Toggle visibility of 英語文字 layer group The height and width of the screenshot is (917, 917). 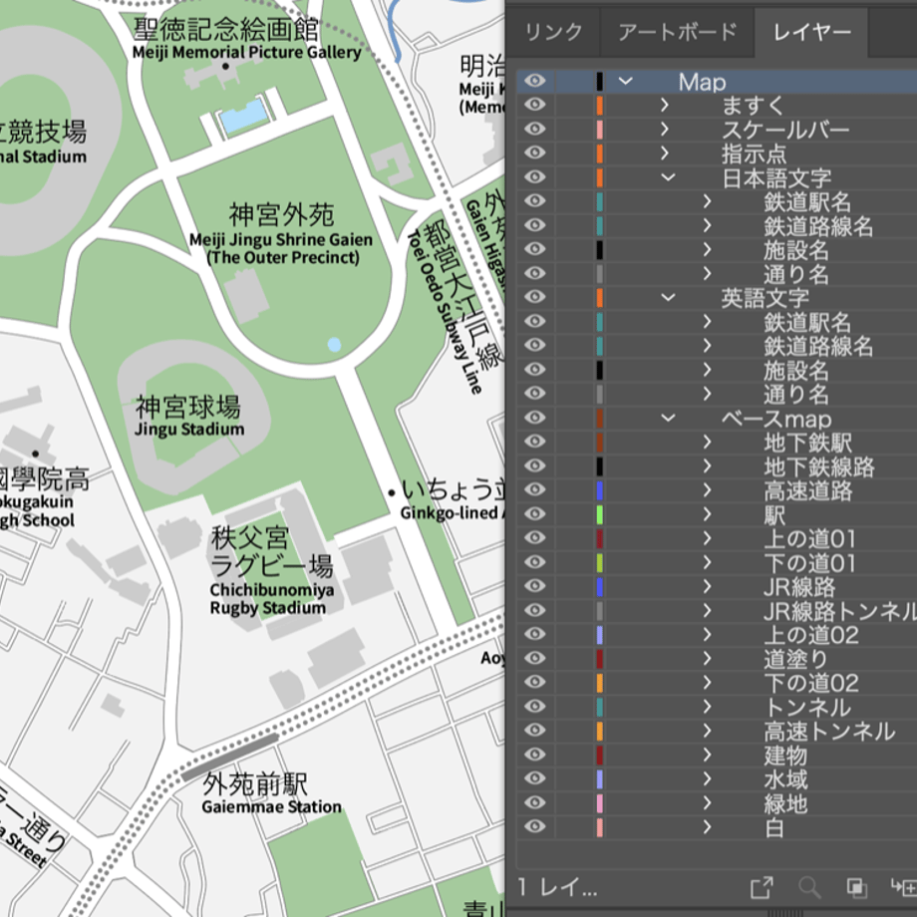pyautogui.click(x=534, y=297)
